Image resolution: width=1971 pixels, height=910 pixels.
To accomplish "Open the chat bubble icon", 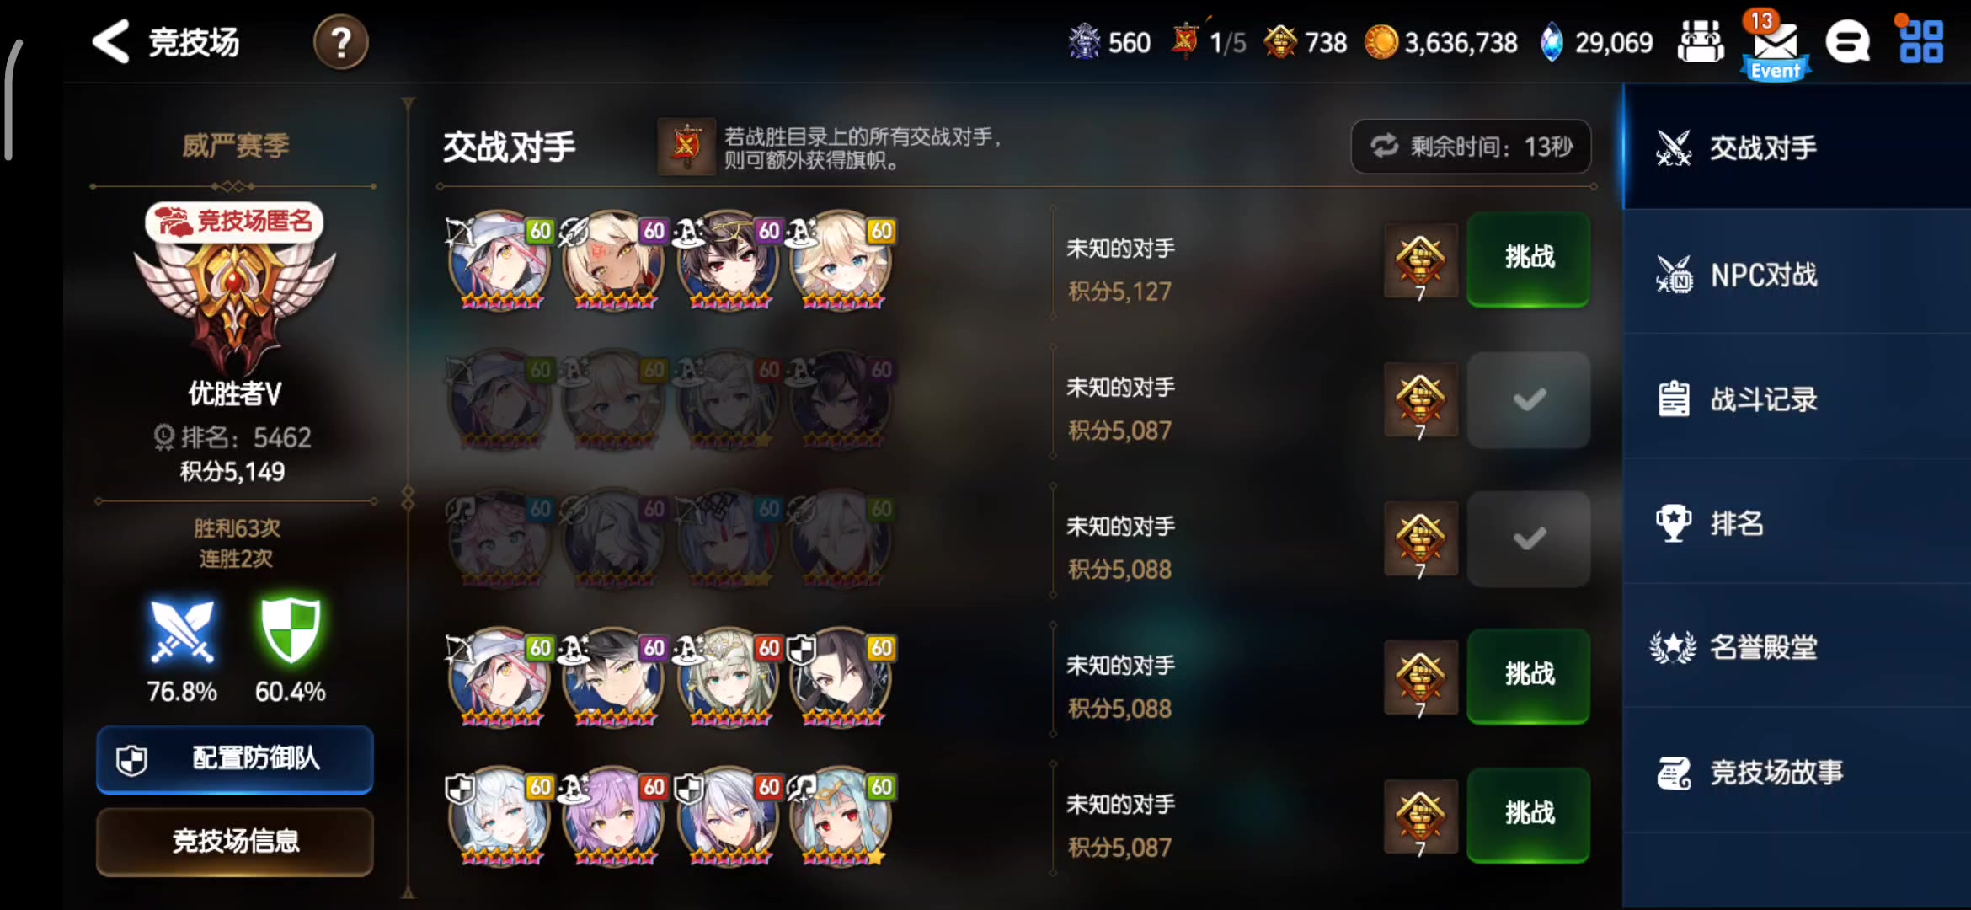I will [1848, 42].
